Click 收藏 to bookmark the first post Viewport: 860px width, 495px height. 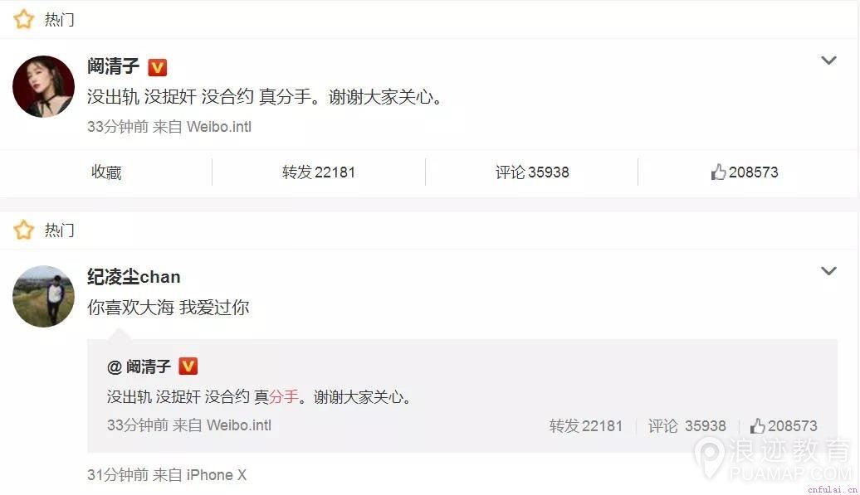106,172
